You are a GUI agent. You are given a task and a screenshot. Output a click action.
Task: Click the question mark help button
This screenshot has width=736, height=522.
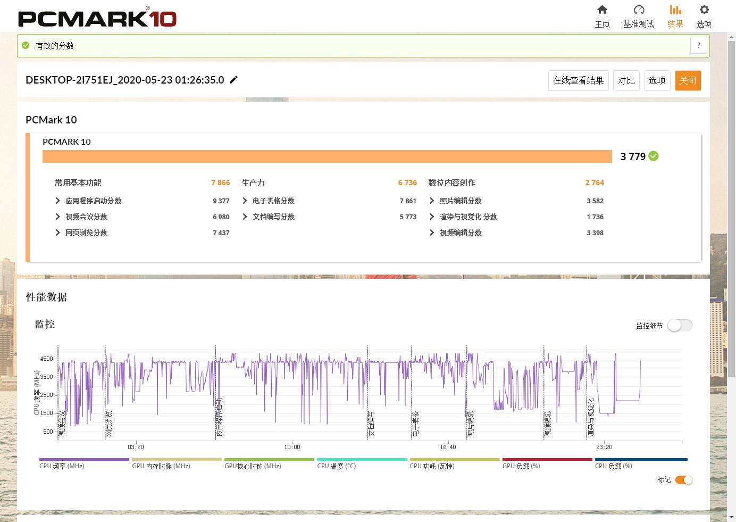699,46
